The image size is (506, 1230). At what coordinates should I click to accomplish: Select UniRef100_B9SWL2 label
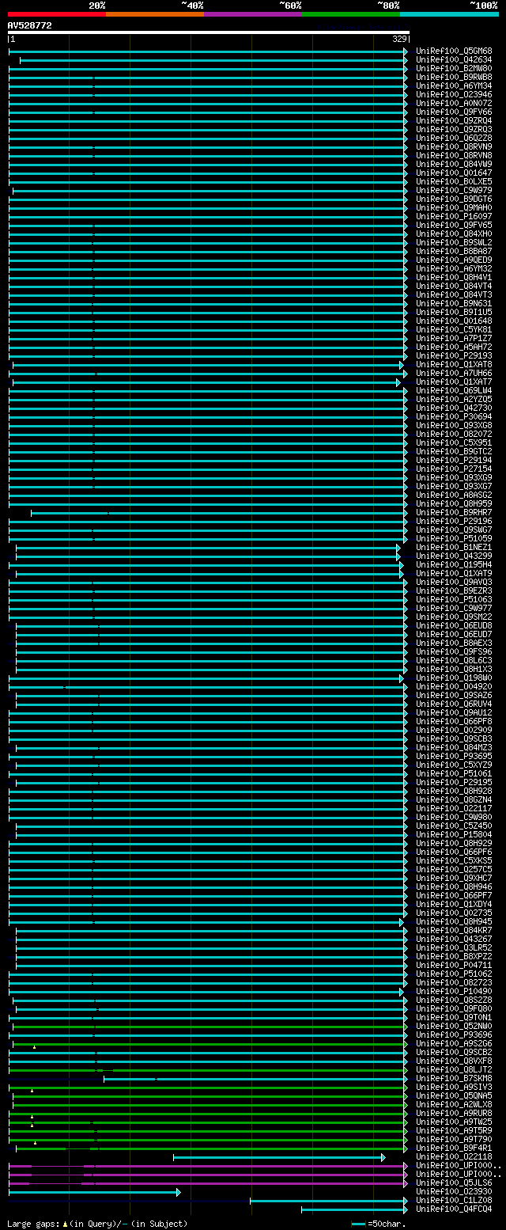(454, 242)
